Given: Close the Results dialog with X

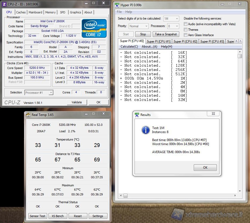Looking at the screenshot, I should pyautogui.click(x=213, y=114).
